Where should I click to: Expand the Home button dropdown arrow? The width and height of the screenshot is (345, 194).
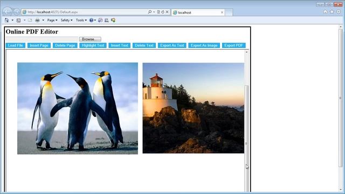(12, 20)
